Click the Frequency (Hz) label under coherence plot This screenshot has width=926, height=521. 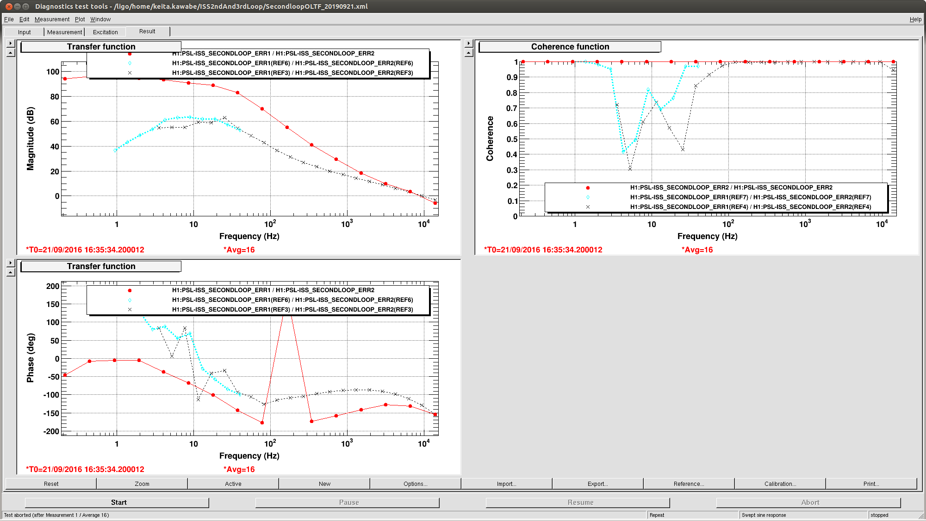pyautogui.click(x=707, y=236)
